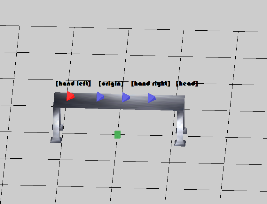The height and width of the screenshot is (204, 267).
Task: Pick the [head] label
Action: tap(187, 83)
